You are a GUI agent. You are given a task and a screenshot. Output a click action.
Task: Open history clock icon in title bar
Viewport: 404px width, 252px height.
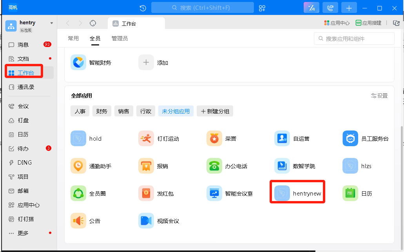(x=143, y=8)
